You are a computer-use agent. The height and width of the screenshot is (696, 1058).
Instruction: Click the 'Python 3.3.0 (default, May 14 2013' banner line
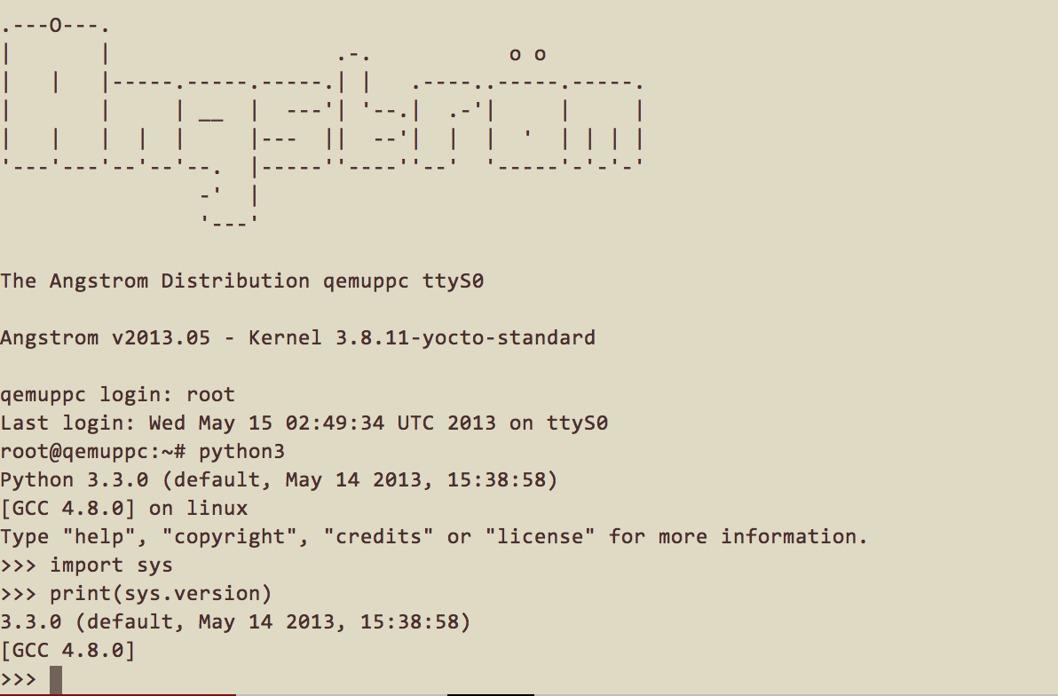point(279,479)
